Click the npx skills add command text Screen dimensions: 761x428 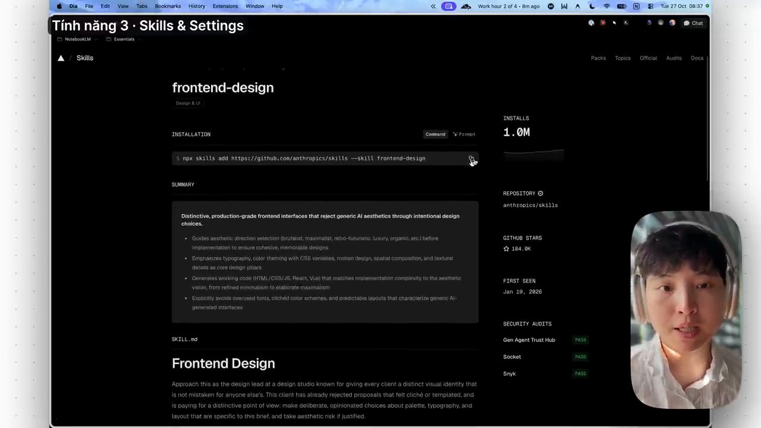coord(304,159)
